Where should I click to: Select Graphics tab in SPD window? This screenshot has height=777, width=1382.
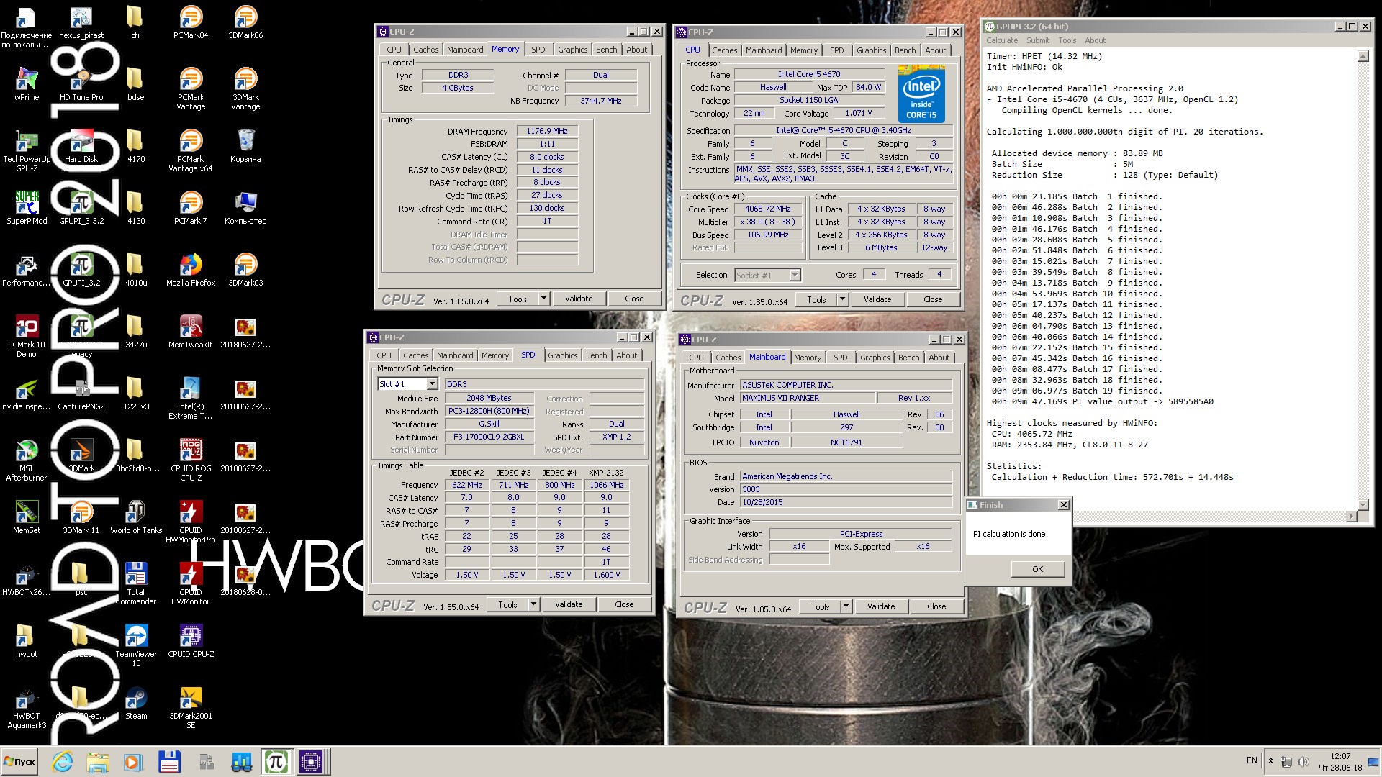562,355
